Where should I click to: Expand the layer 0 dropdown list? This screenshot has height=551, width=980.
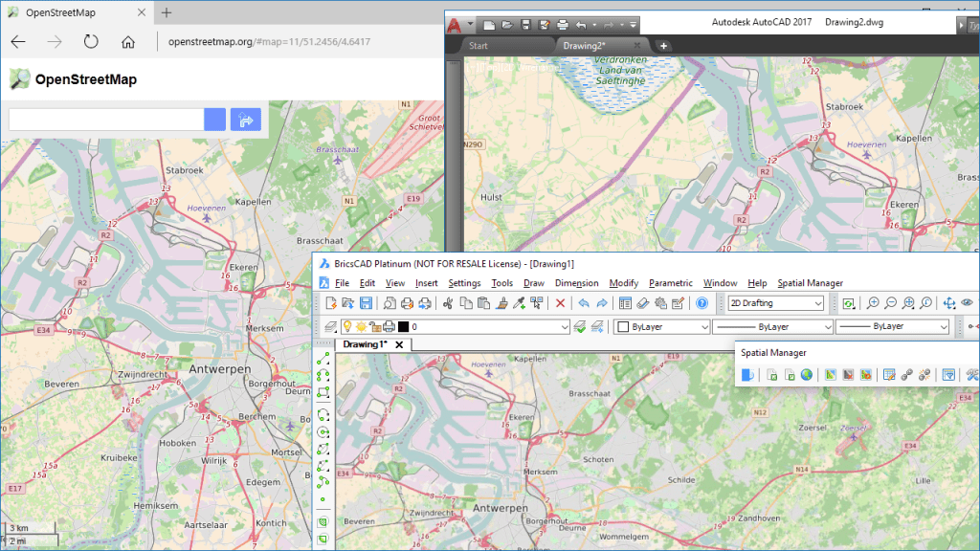tap(564, 327)
